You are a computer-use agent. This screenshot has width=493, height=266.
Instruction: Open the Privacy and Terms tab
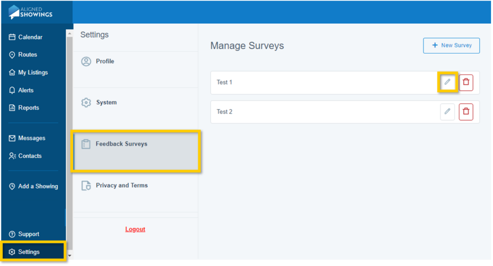(x=121, y=186)
